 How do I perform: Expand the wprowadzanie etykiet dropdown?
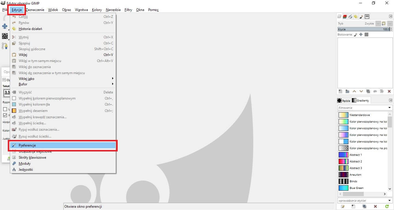point(390,200)
